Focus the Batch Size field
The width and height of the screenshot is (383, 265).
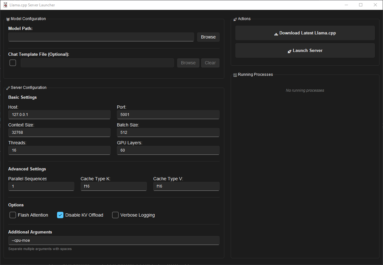(x=168, y=132)
